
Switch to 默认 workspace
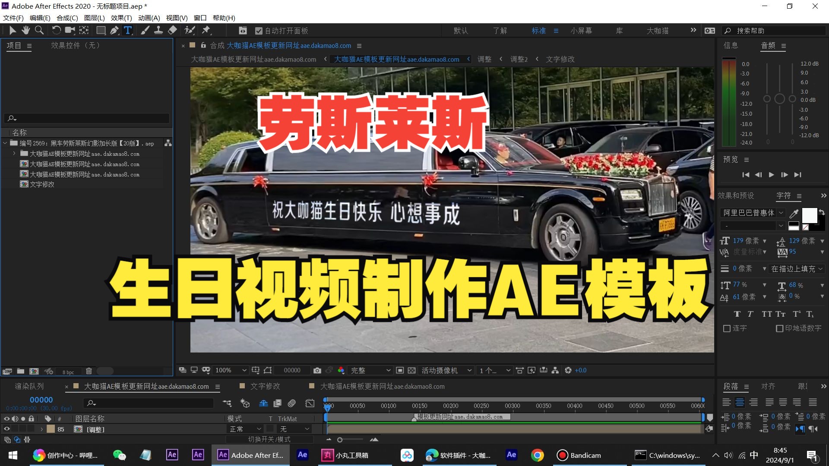461,31
